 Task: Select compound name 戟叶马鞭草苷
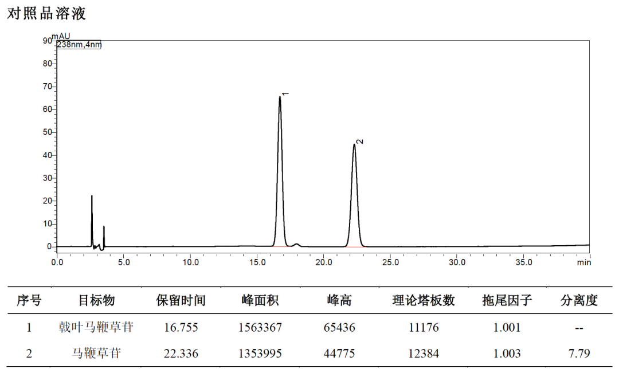pos(96,327)
